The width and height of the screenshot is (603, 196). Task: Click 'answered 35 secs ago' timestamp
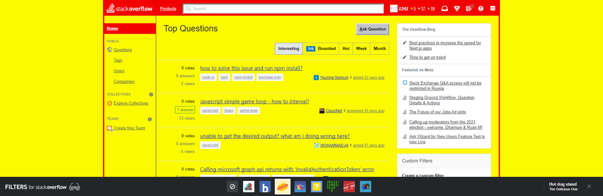click(x=366, y=111)
